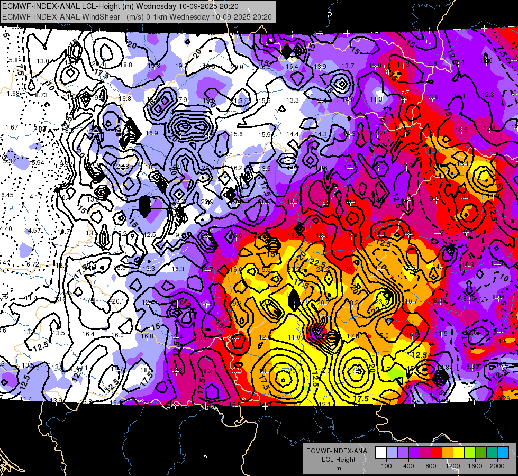
Task: Click the wind shear value 9.24
Action: [435, 198]
